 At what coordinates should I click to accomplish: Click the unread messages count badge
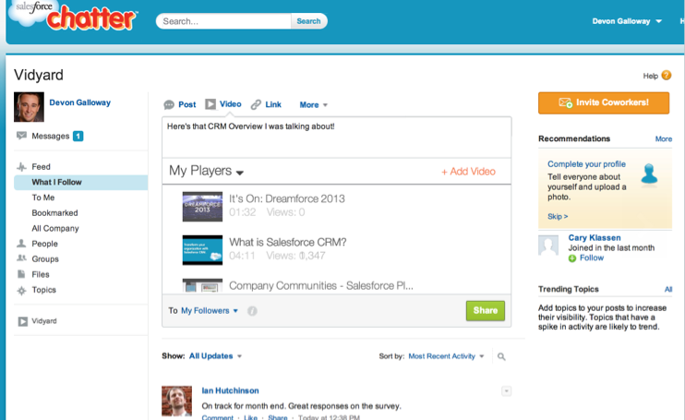78,137
